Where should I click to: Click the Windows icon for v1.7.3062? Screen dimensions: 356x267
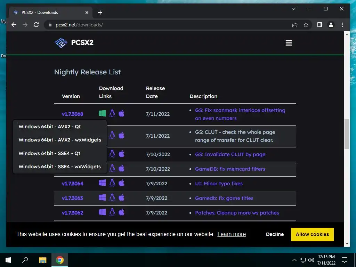click(x=103, y=212)
